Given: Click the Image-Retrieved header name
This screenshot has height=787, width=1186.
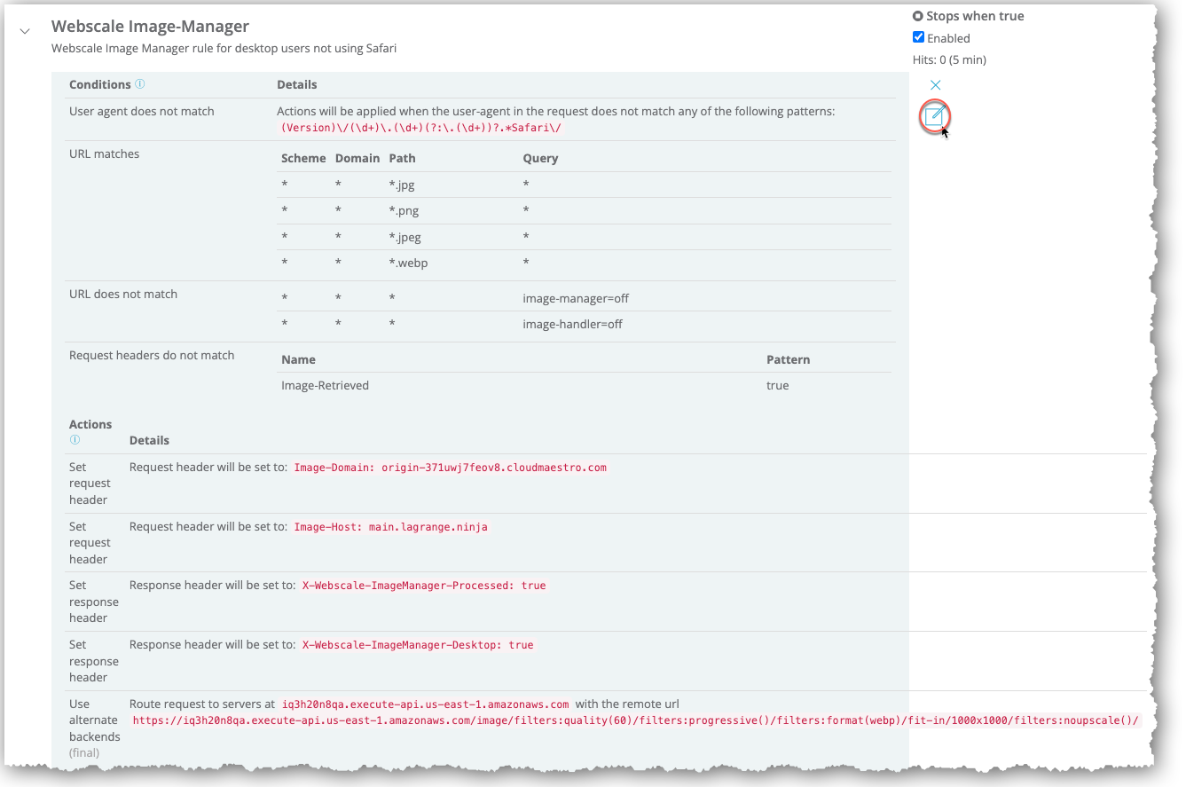Looking at the screenshot, I should [325, 386].
